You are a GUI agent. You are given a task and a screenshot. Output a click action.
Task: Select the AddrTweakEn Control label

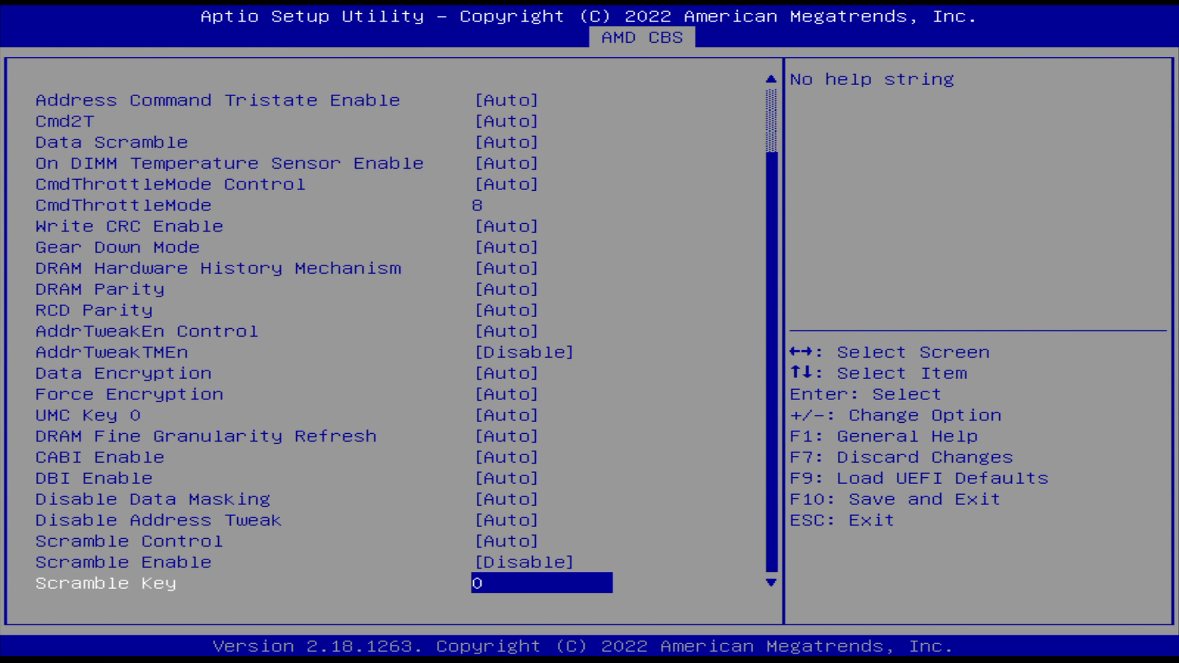coord(147,331)
